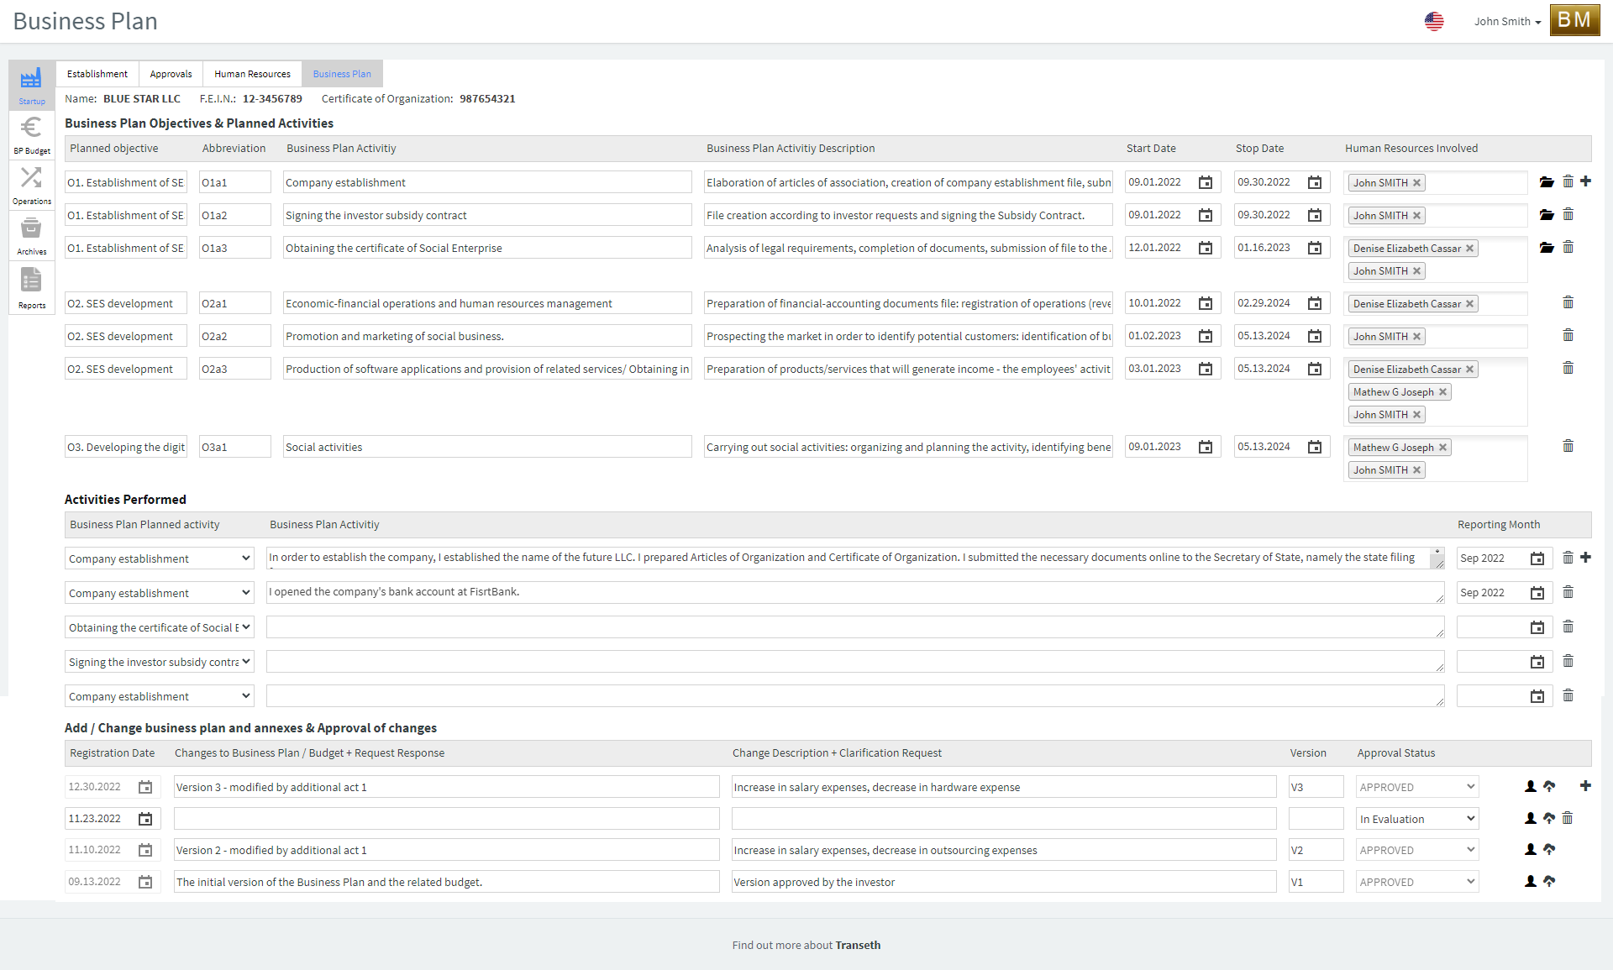Open the Reports sidebar section

pyautogui.click(x=32, y=287)
